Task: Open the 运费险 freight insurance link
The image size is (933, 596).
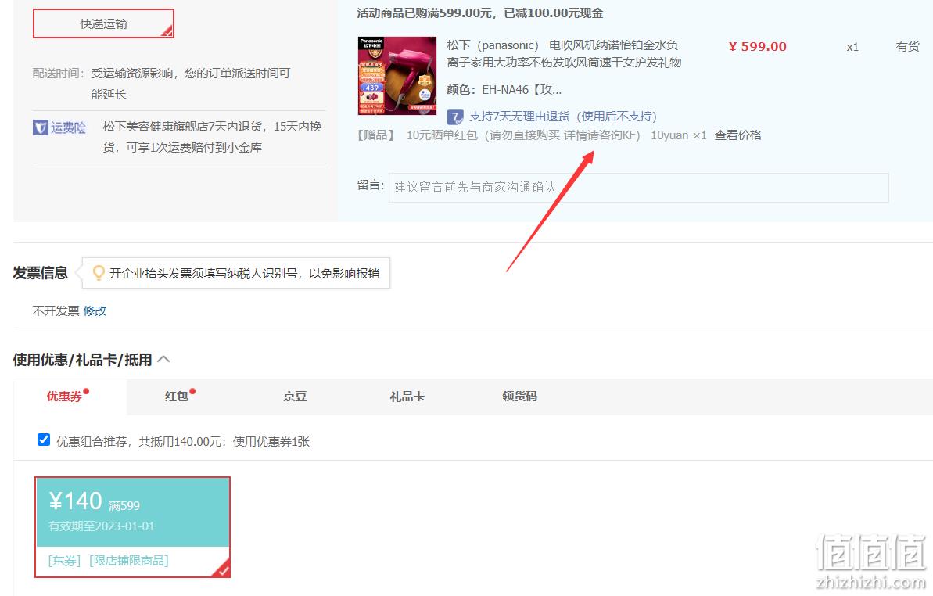Action: pyautogui.click(x=68, y=127)
